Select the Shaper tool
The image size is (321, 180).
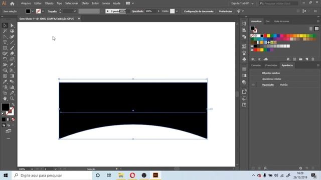[5, 53]
